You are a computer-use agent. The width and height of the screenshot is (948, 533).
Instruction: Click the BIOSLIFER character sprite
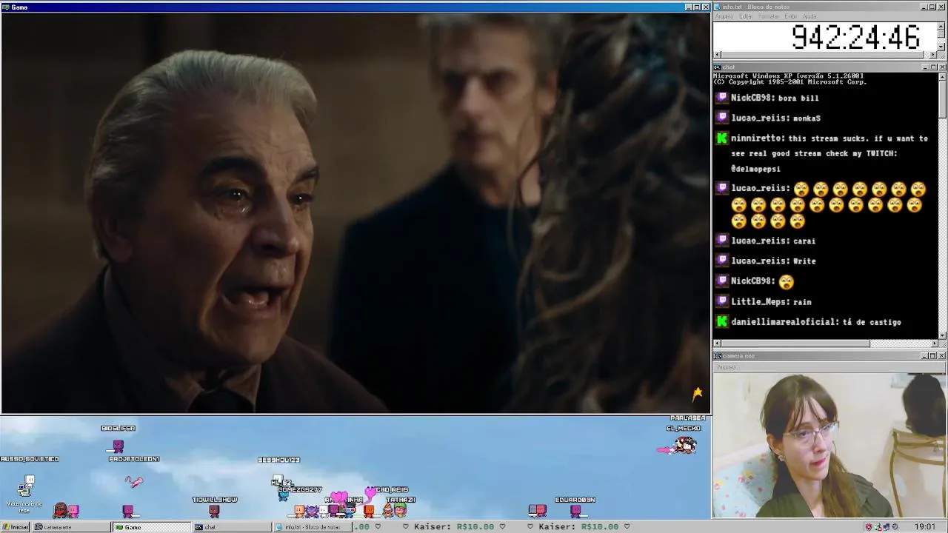[x=118, y=446]
